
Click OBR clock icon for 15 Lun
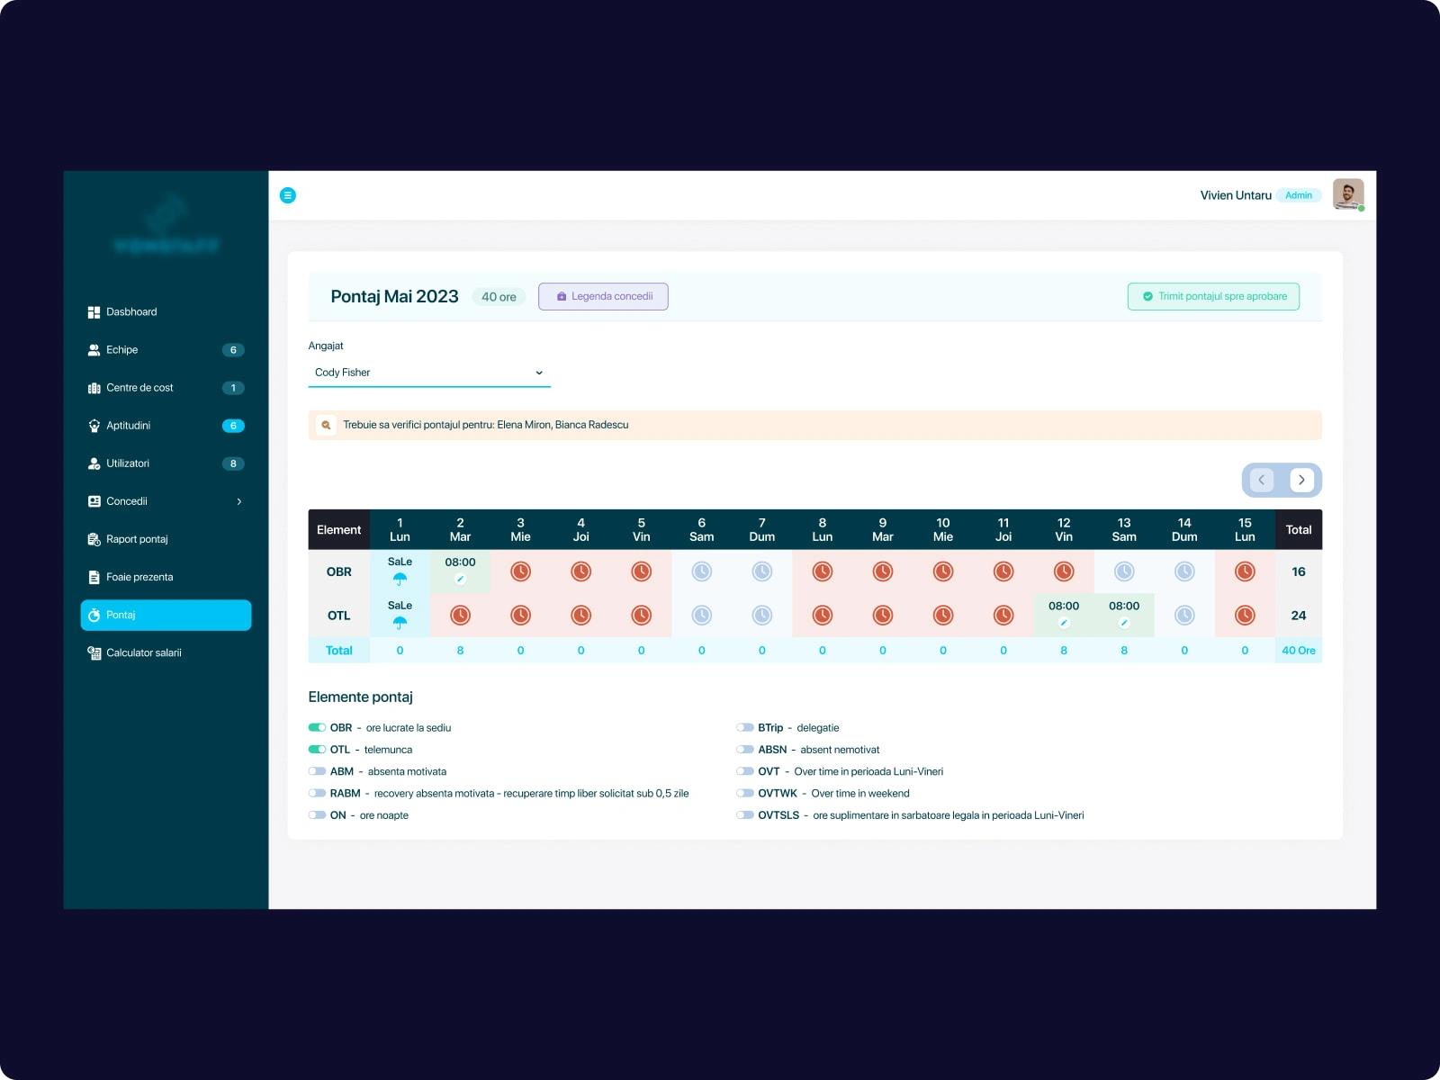(1245, 571)
